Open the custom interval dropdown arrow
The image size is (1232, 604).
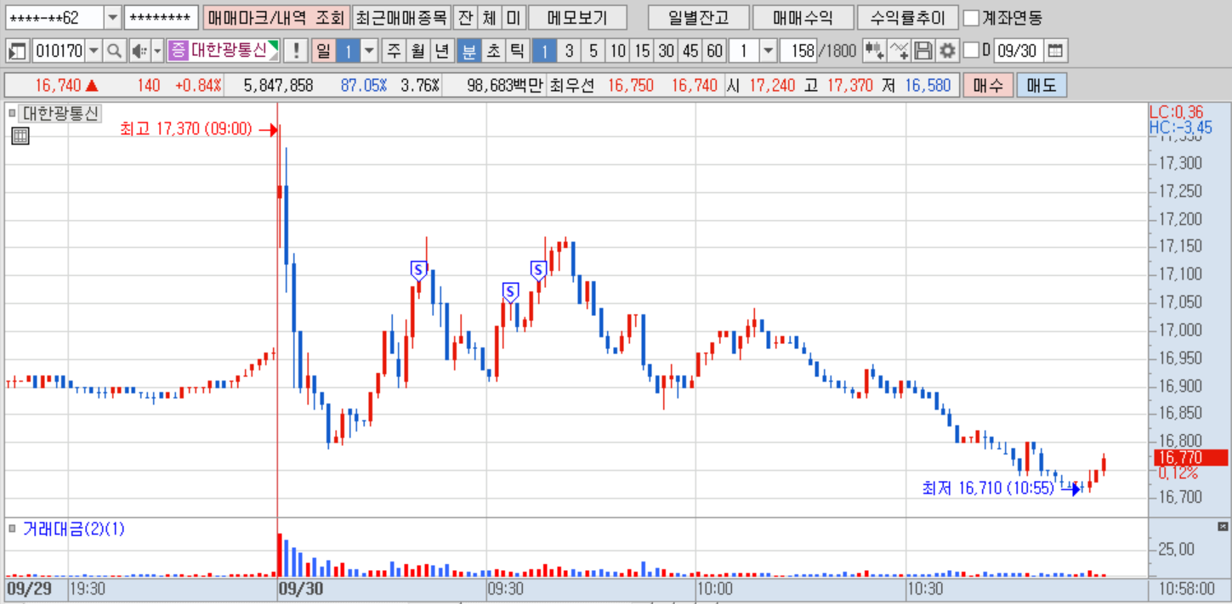point(769,51)
